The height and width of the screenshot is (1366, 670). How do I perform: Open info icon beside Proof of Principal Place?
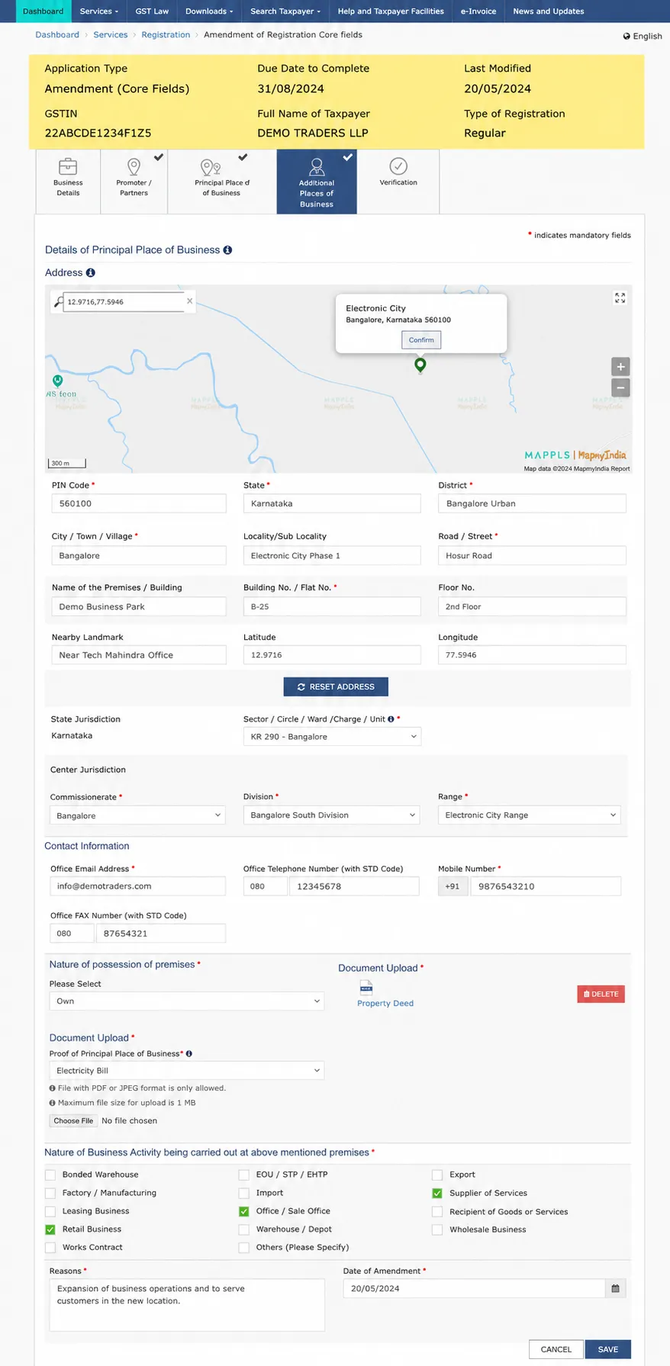pyautogui.click(x=188, y=1054)
